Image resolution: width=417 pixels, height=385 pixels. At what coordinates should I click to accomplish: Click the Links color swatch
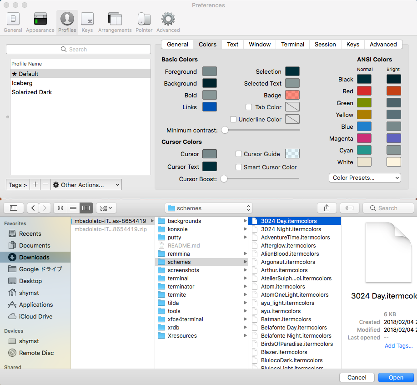[210, 106]
